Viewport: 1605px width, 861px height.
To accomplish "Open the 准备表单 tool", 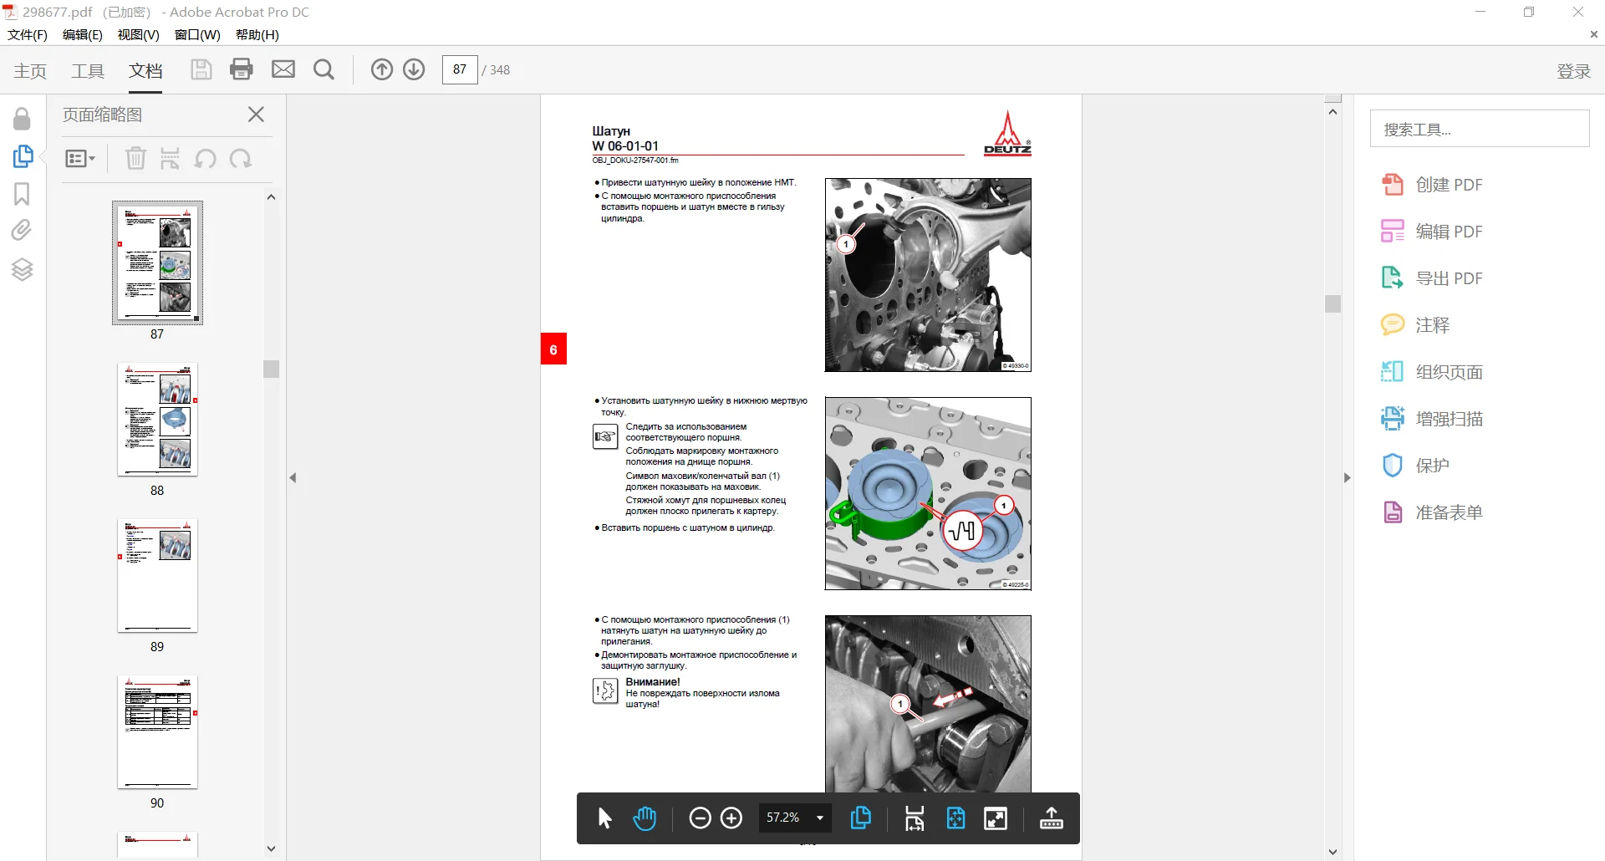I will (x=1432, y=512).
